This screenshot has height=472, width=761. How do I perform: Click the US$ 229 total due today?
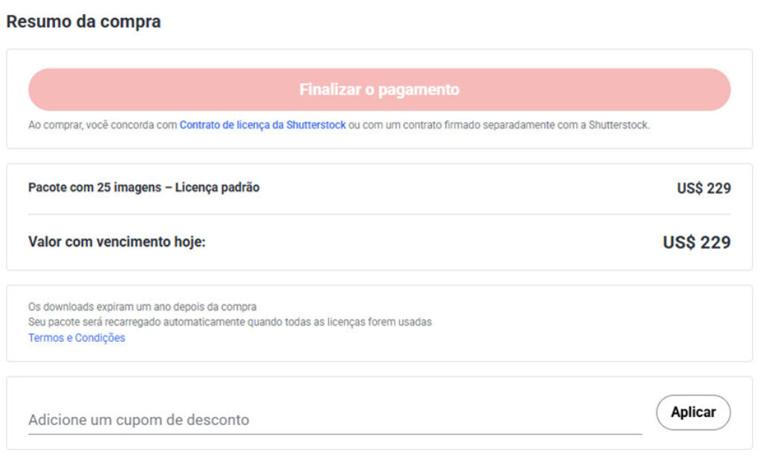(696, 243)
